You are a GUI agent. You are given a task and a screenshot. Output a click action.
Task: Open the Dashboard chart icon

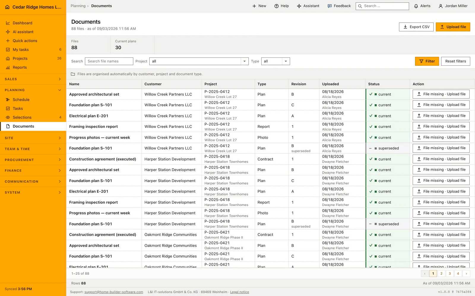(8, 23)
